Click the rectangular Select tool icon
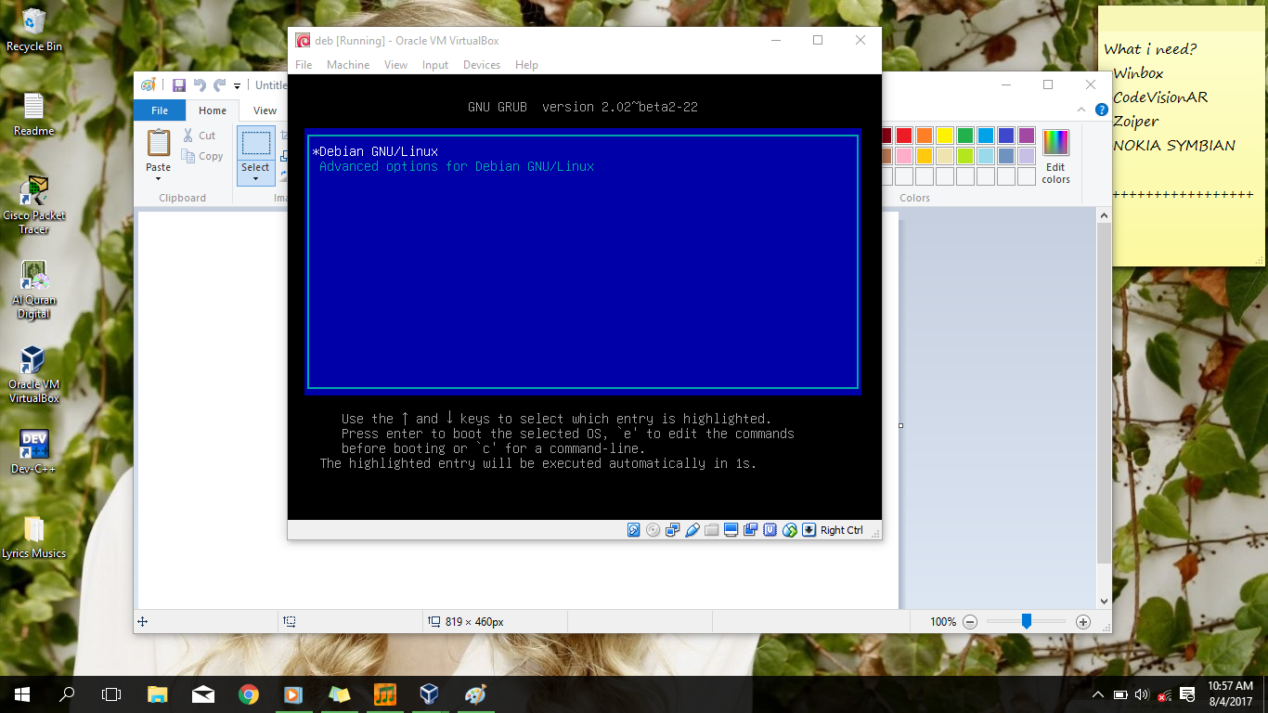 (255, 144)
